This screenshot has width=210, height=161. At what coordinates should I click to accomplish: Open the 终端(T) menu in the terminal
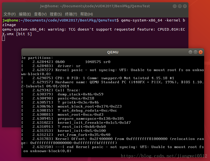click(71, 14)
